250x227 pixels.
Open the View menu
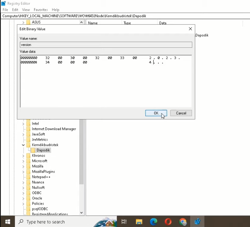click(26, 10)
